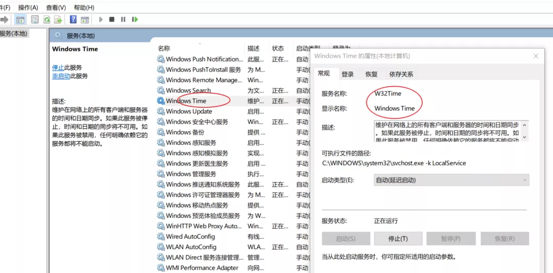Open the 帮助(H) menu

[84, 7]
